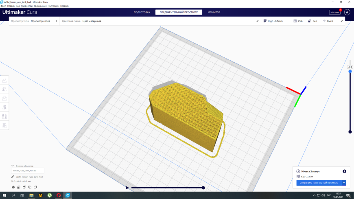The width and height of the screenshot is (354, 199).
Task: Click the bottom handle of layer slider
Action: [x=350, y=132]
